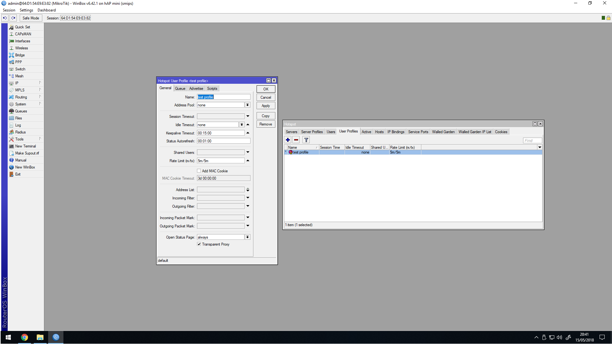Open the filter funnel icon

point(306,140)
